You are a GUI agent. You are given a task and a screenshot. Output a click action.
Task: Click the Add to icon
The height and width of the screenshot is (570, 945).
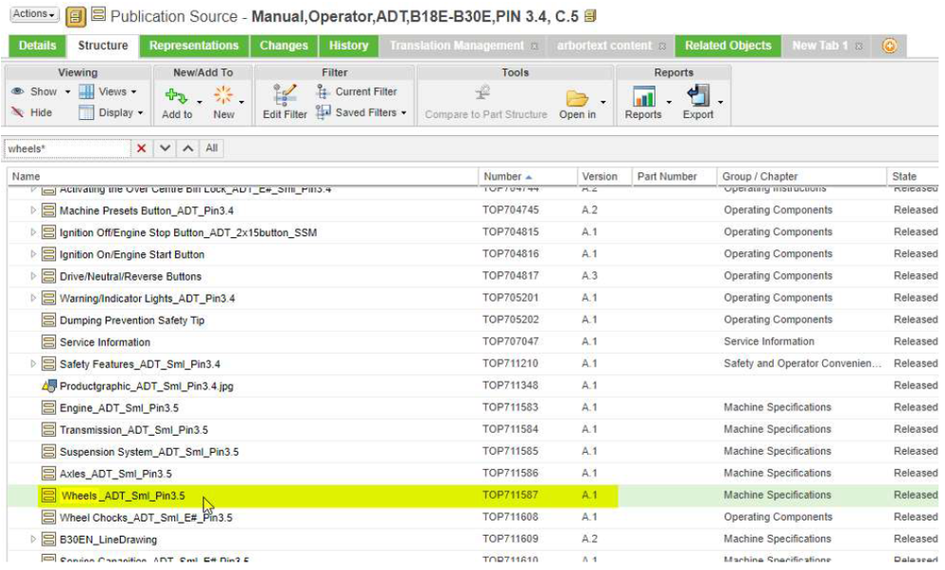176,95
